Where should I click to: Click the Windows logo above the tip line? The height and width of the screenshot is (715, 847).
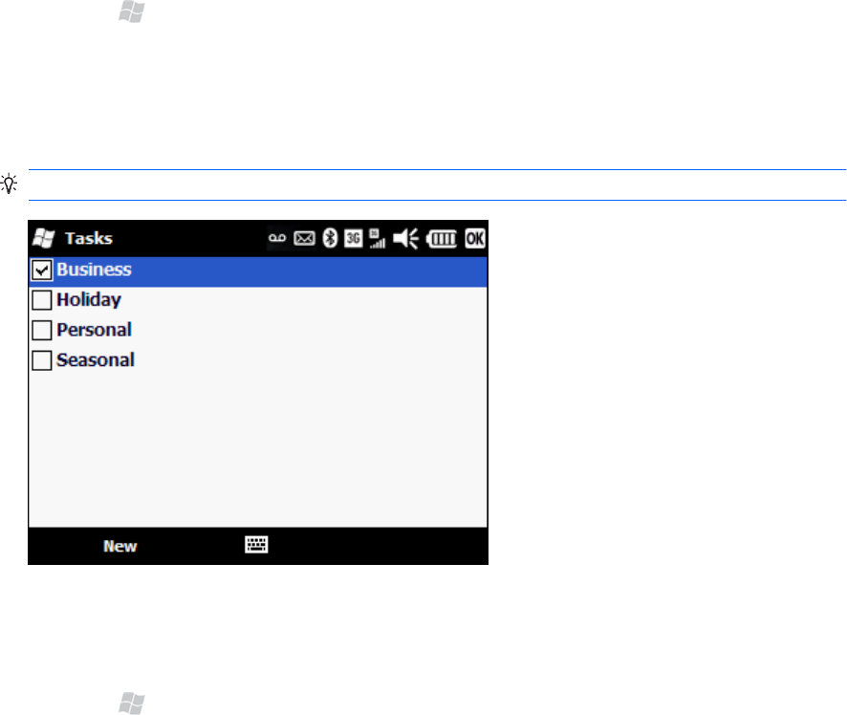(x=132, y=11)
